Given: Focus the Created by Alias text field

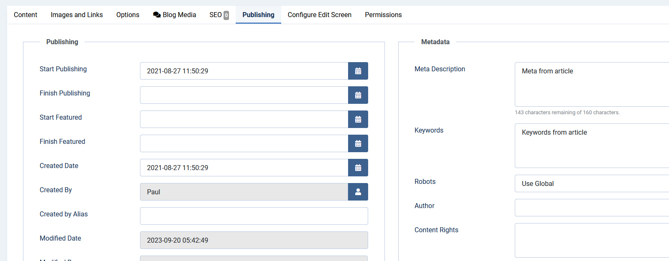Looking at the screenshot, I should pos(254,216).
